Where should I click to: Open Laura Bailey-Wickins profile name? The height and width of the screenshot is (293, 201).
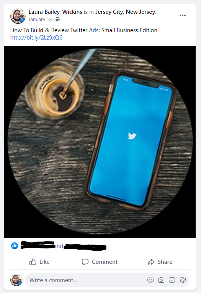(56, 12)
